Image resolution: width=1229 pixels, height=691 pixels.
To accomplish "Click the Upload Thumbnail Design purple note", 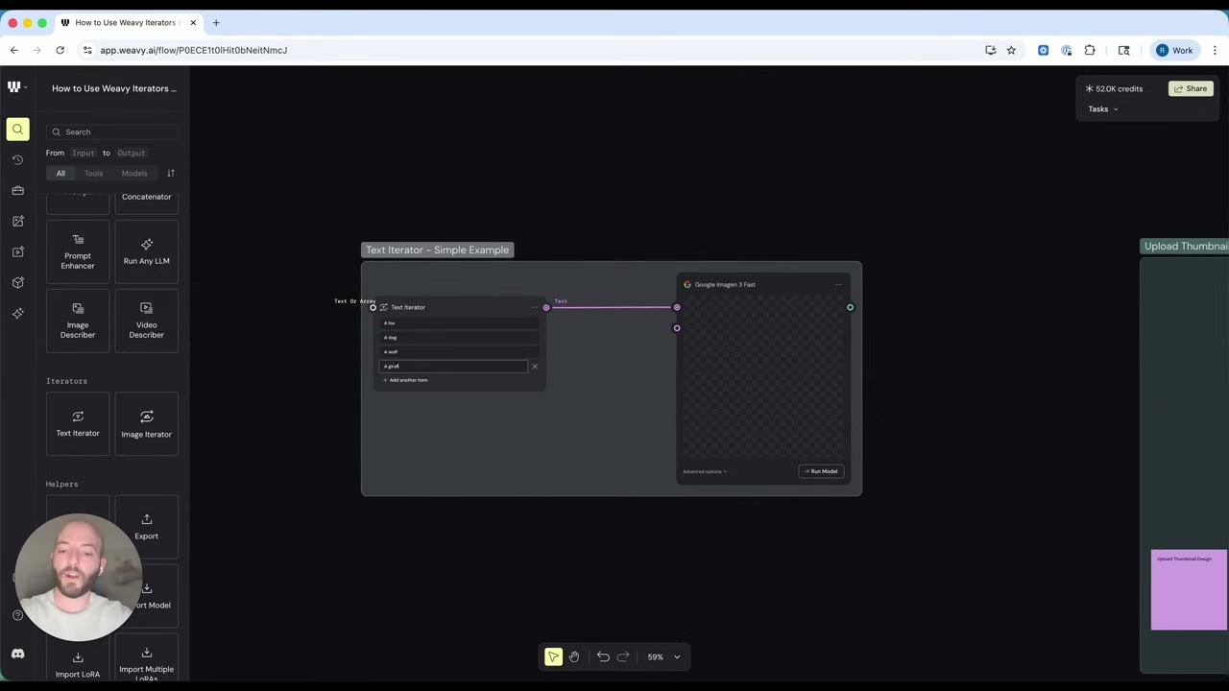I will click(1189, 589).
